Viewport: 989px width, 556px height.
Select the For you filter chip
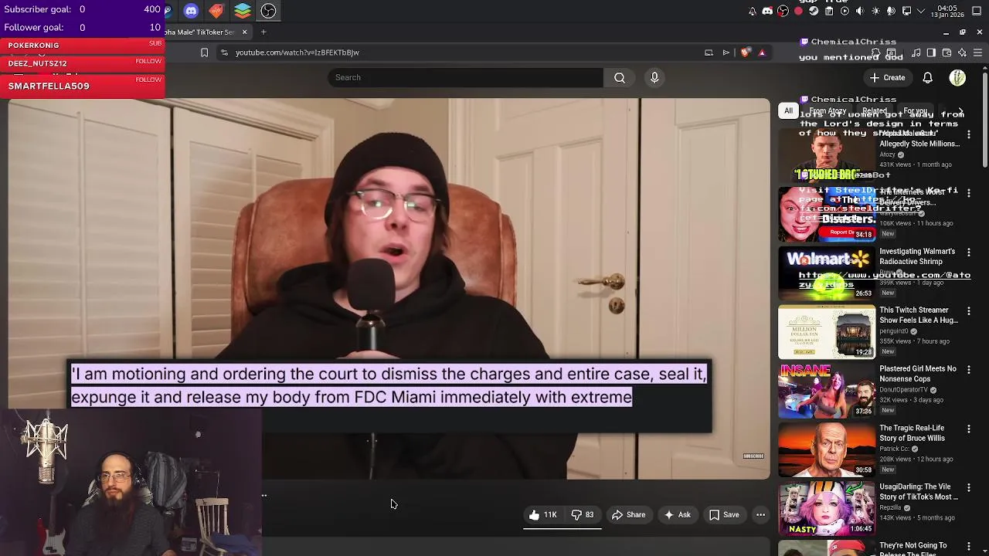click(915, 111)
